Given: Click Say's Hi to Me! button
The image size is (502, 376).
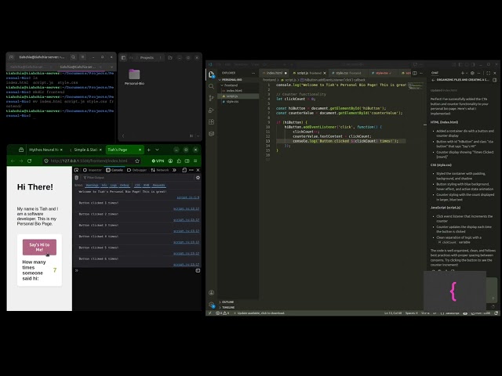Looking at the screenshot, I should (x=39, y=248).
